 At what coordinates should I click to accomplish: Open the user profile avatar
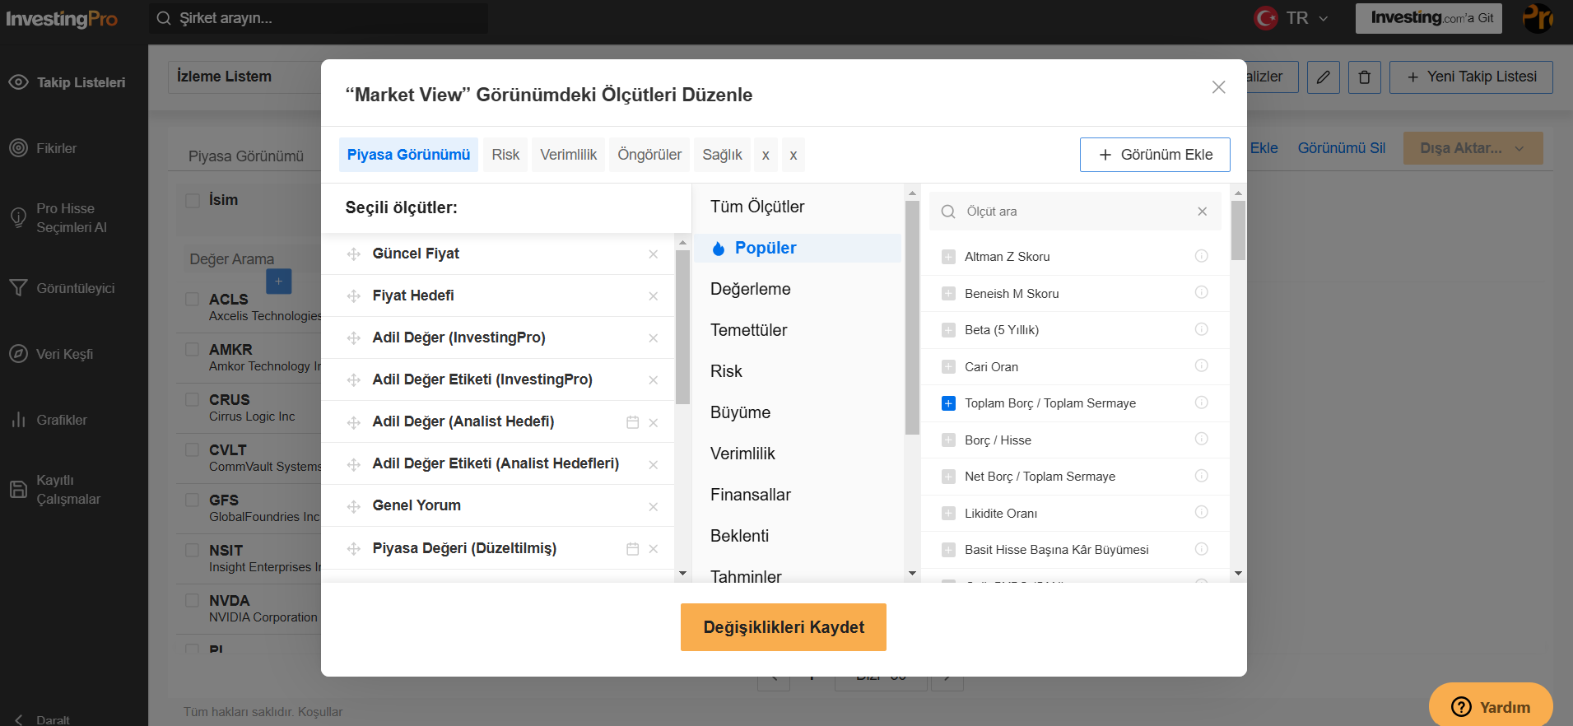[x=1538, y=18]
